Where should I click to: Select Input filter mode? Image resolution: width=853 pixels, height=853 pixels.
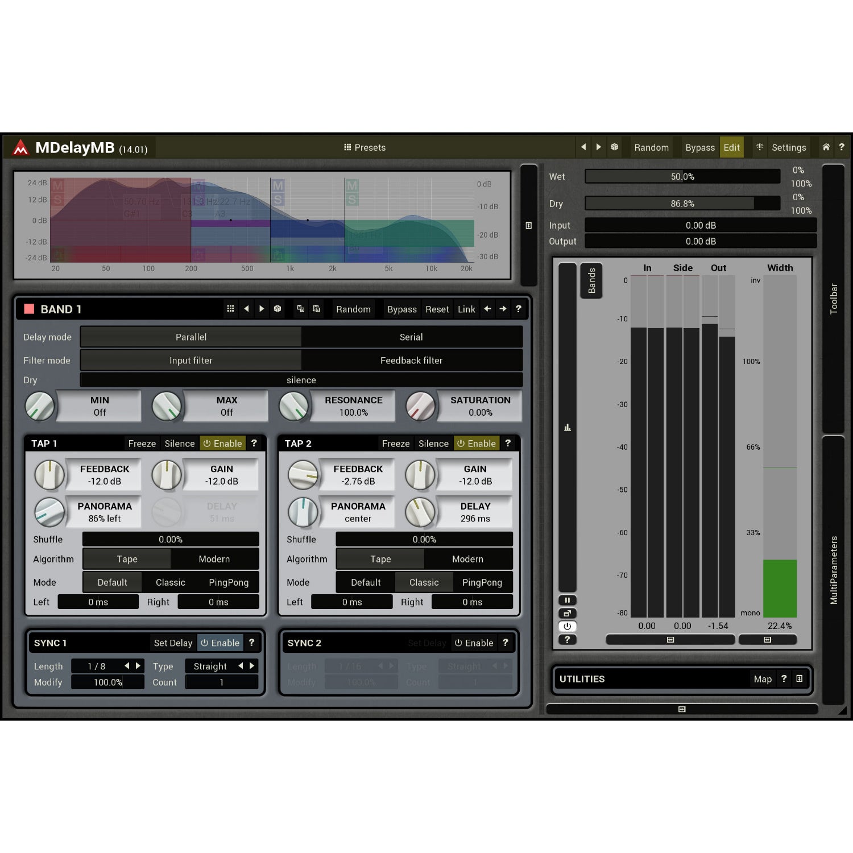point(191,361)
